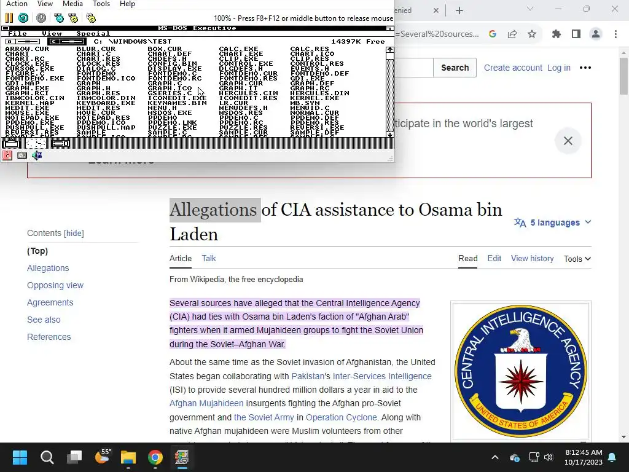The height and width of the screenshot is (472, 629).
Task: Select drive C in MS-DOS Executive
Action: (67, 41)
